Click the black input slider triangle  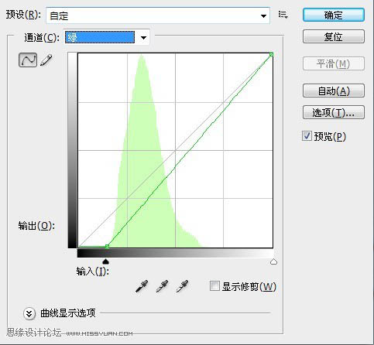click(106, 261)
